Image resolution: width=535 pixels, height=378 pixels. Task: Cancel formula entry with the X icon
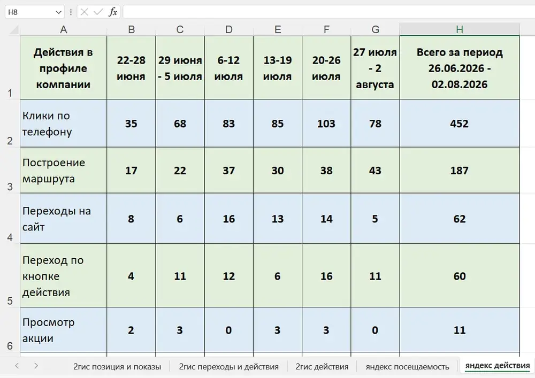pyautogui.click(x=85, y=12)
